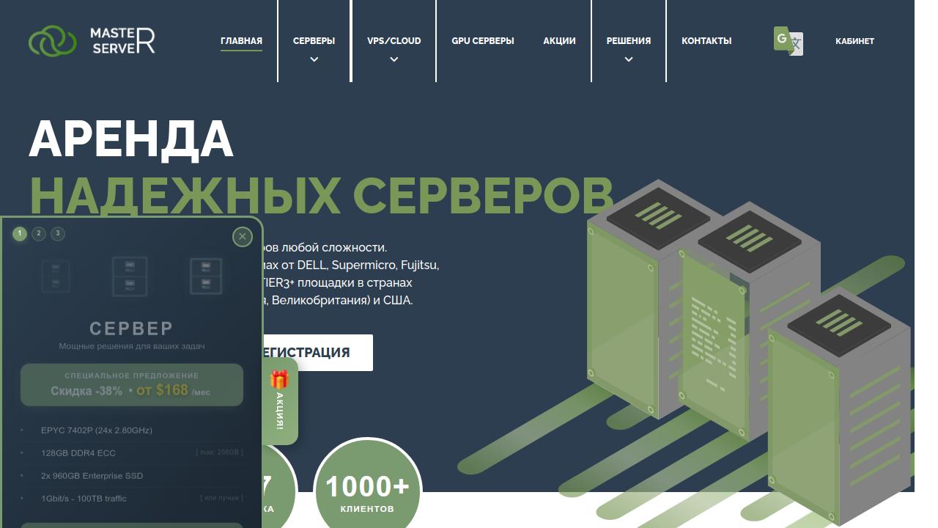Expand the СЕРВЕРЫ menu chevron

click(314, 60)
